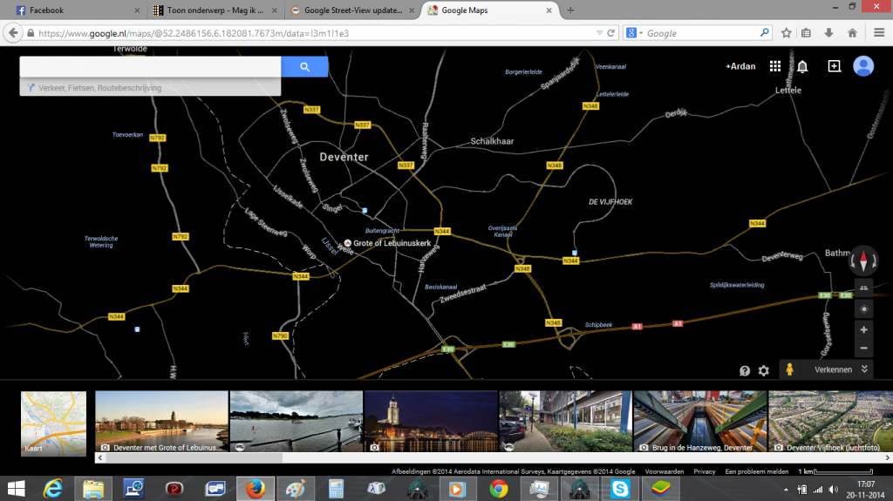
Task: Open the +Ardan profile link
Action: click(740, 66)
